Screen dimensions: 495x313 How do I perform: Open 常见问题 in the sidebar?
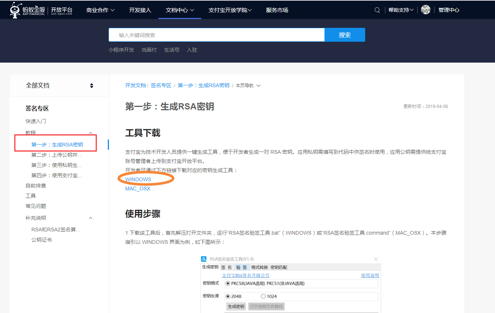36,206
